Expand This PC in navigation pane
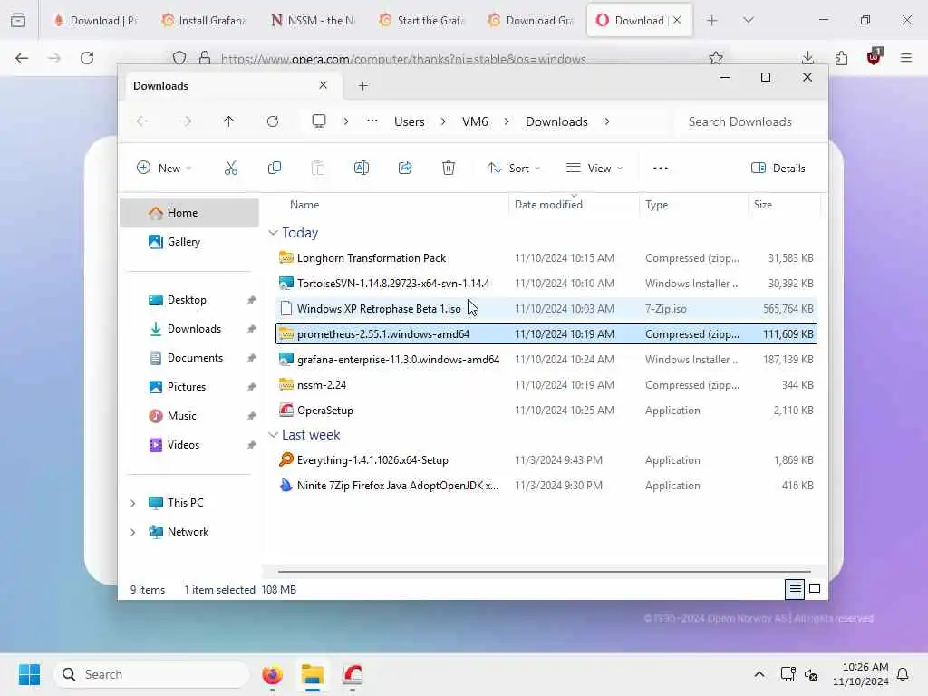The height and width of the screenshot is (696, 928). (x=133, y=503)
